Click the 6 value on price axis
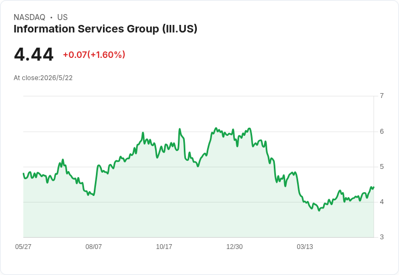This screenshot has height=275, width=399. [x=382, y=132]
